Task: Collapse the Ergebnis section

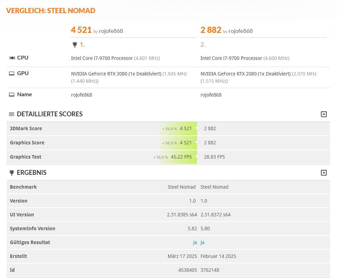Action: coord(324,172)
